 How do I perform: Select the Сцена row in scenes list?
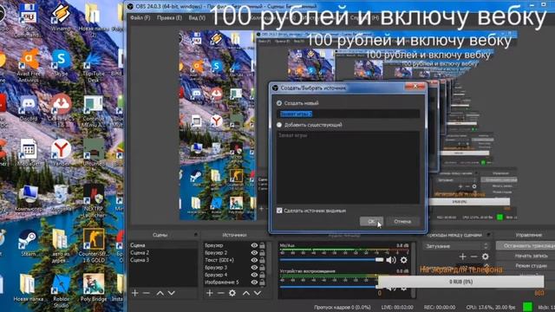(x=163, y=245)
